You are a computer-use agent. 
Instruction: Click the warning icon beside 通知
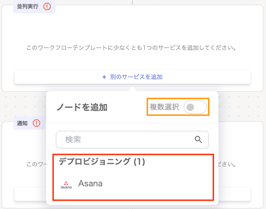[x=36, y=123]
